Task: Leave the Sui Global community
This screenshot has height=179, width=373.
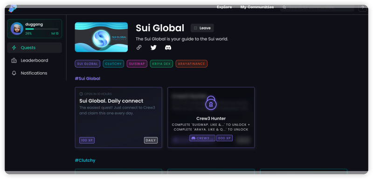Action: point(202,28)
